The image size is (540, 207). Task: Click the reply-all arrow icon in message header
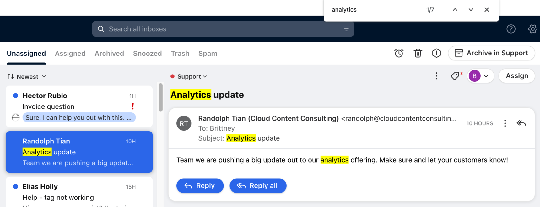(x=521, y=123)
